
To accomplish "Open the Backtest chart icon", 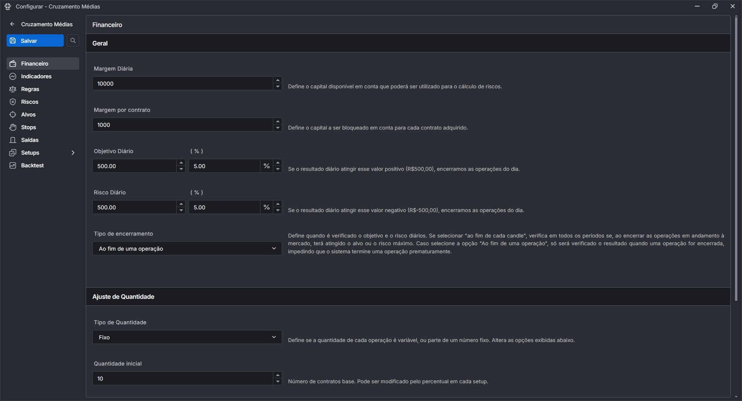I will pos(13,165).
